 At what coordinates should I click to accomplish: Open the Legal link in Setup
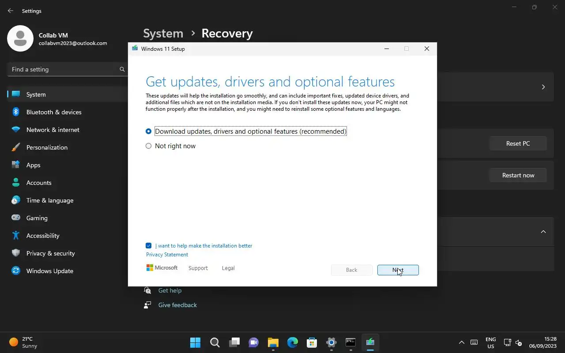(228, 268)
